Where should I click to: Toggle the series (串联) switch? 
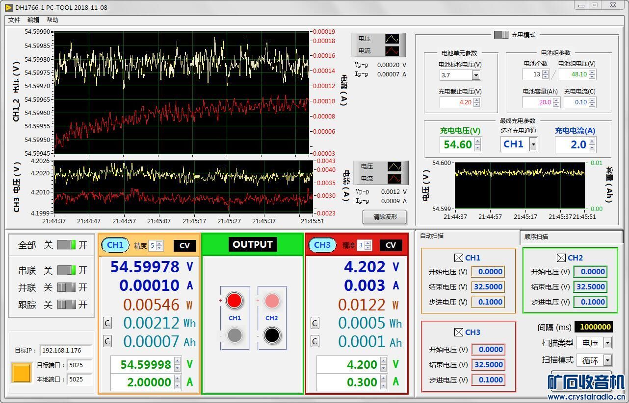tap(66, 270)
